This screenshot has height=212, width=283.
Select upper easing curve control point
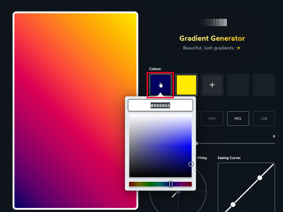[260, 178]
